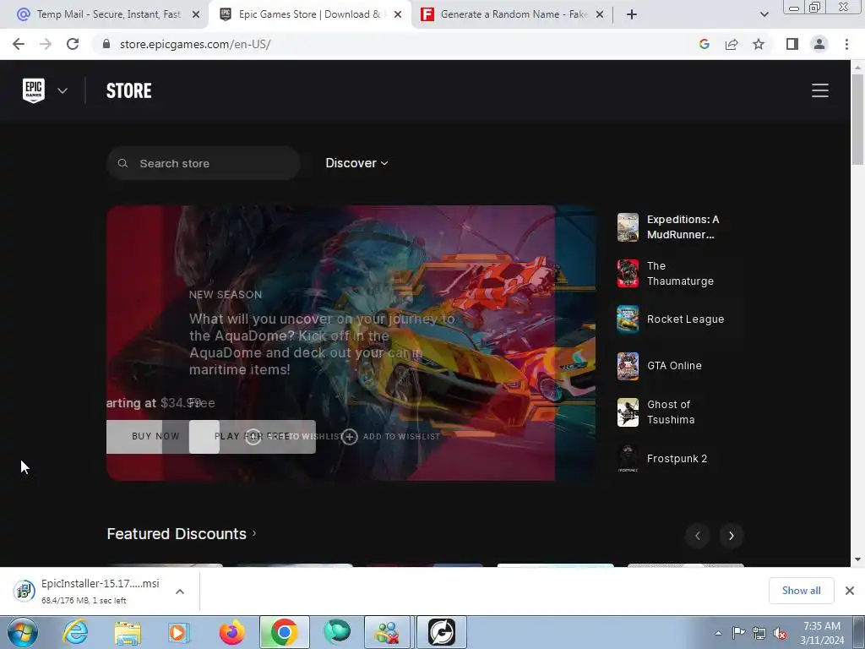Launch Firefox from taskbar
This screenshot has height=649, width=865.
click(x=232, y=632)
